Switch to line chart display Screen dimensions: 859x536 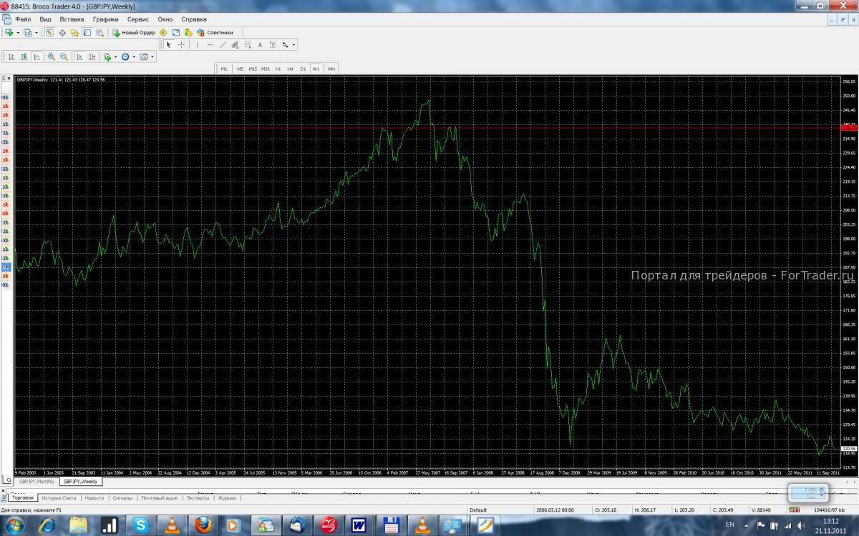pos(37,56)
